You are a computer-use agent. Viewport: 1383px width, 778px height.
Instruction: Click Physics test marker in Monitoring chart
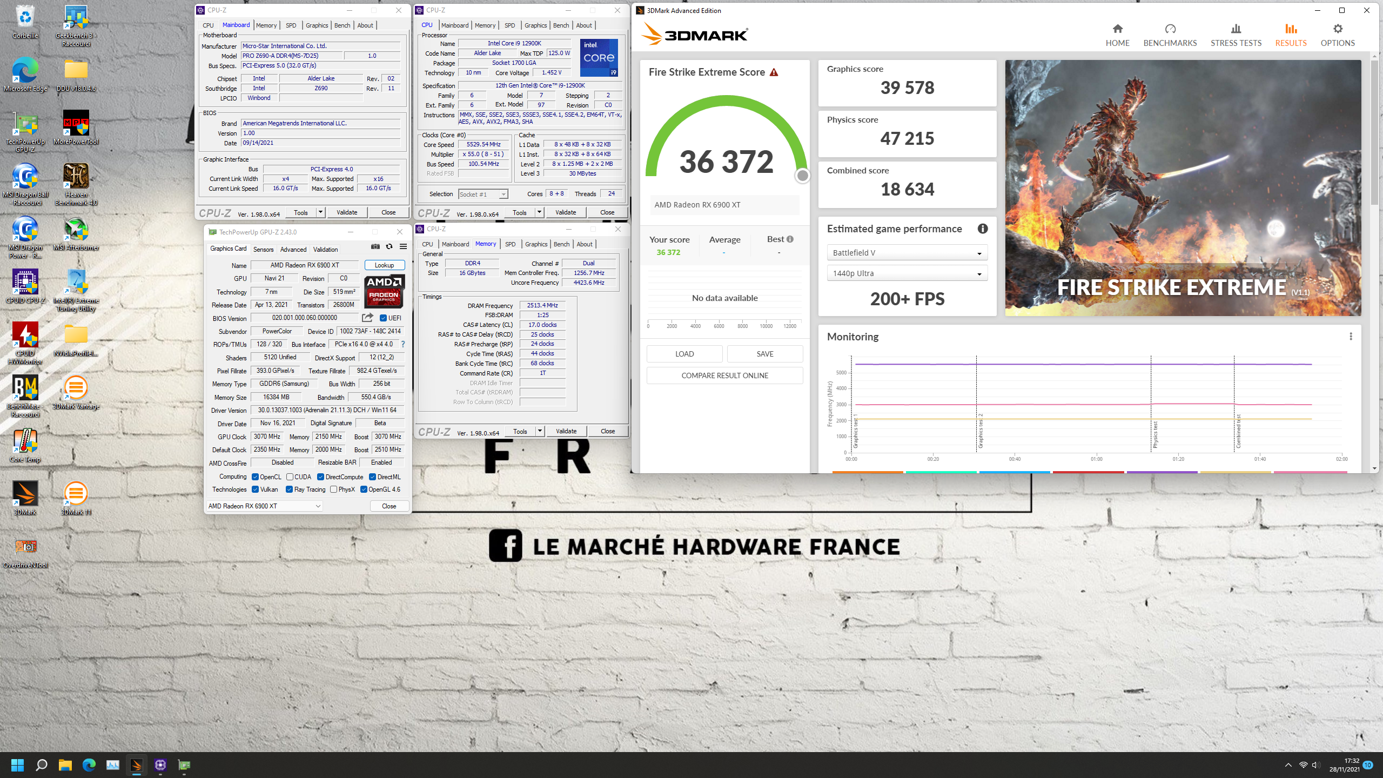coord(1155,435)
